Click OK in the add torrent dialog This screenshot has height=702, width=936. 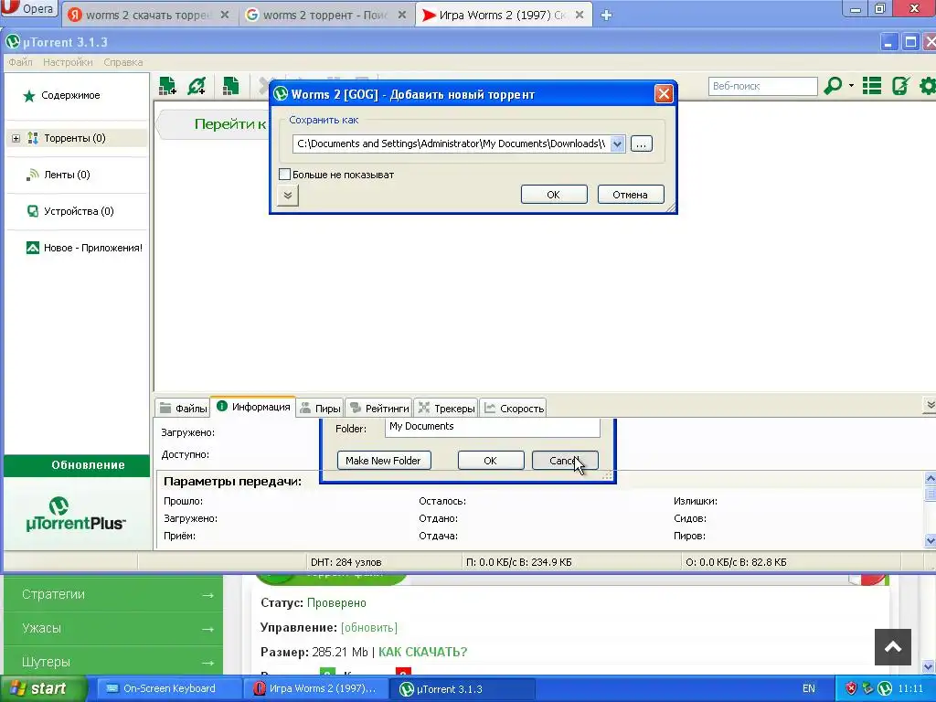[x=554, y=195]
